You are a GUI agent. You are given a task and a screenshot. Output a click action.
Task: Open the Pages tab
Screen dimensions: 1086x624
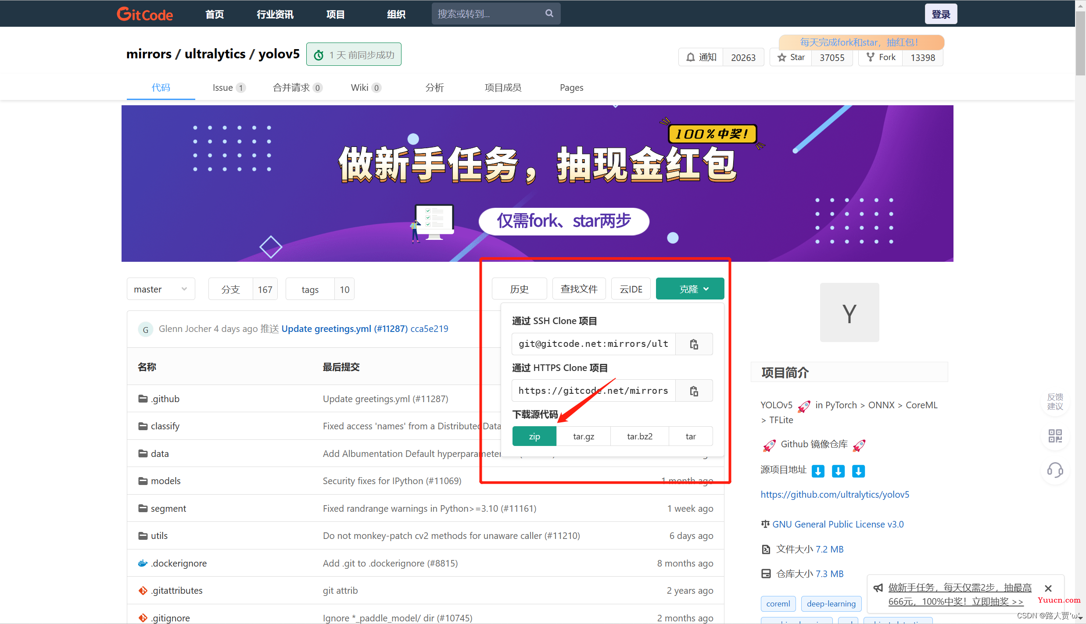click(x=571, y=88)
